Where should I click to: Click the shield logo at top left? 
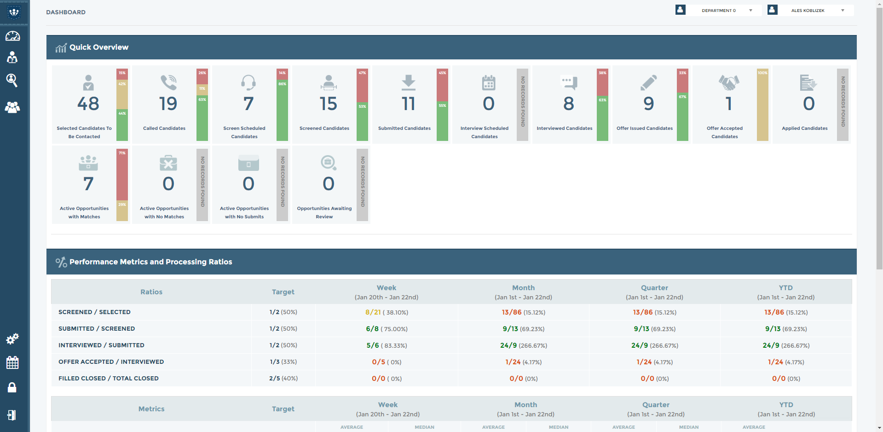(x=14, y=12)
